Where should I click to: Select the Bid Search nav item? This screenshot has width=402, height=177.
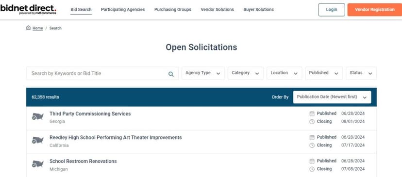(81, 10)
